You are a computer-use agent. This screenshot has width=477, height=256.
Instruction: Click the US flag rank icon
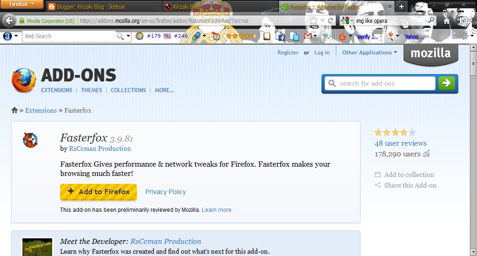(167, 36)
